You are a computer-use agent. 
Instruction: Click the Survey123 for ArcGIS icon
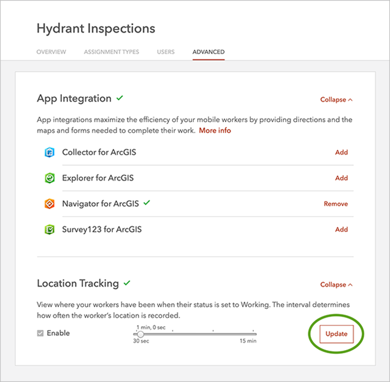point(50,230)
